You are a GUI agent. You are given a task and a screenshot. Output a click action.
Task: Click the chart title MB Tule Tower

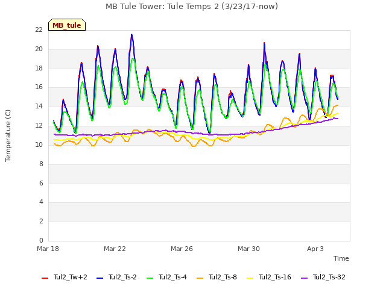coord(192,6)
